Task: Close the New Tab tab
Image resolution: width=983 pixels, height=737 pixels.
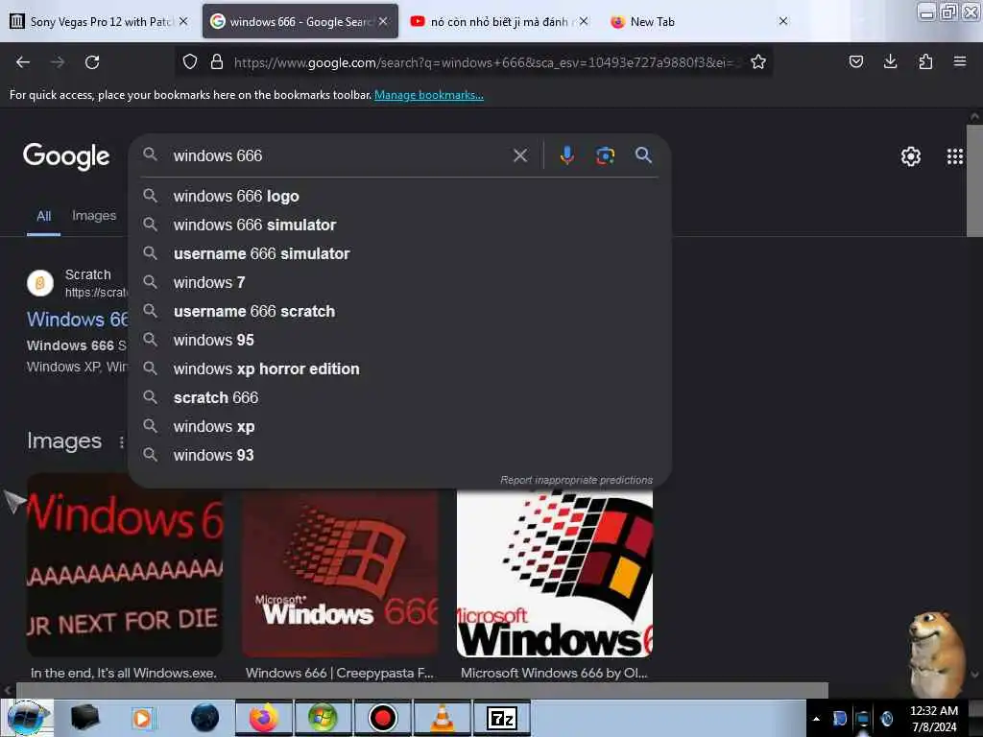Action: [x=783, y=21]
